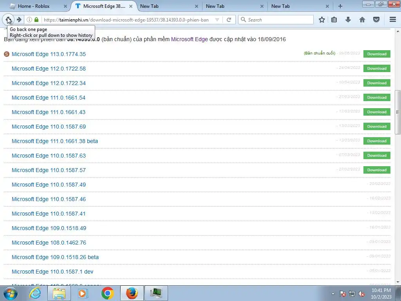Open Windows Media Player in taskbar
Screen dimensions: 401x301
(x=83, y=293)
